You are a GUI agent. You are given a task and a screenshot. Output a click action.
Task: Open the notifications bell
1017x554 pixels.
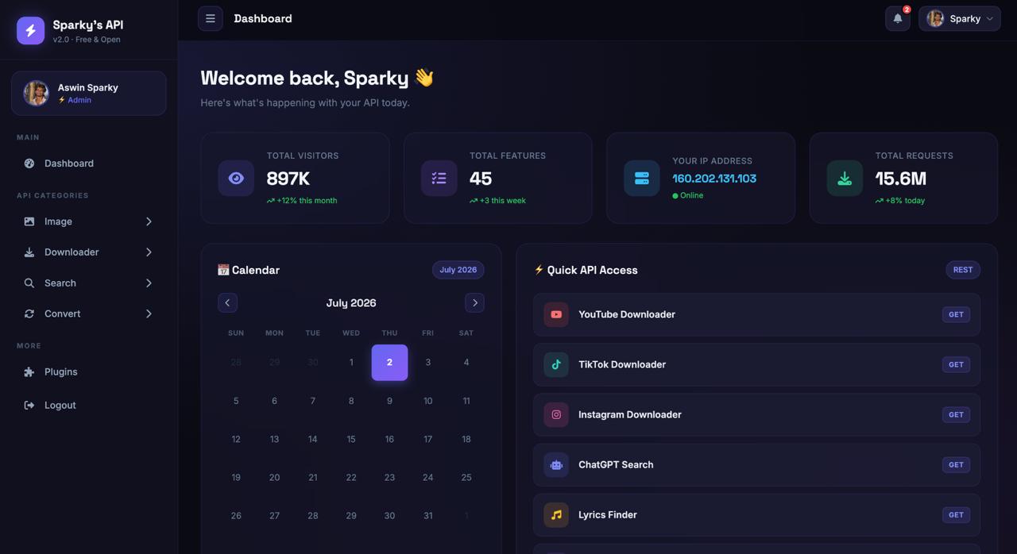[898, 18]
